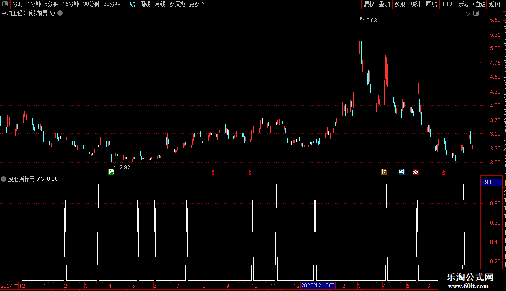Click the 2.92 low price label
This screenshot has width=506, height=291.
point(125,167)
